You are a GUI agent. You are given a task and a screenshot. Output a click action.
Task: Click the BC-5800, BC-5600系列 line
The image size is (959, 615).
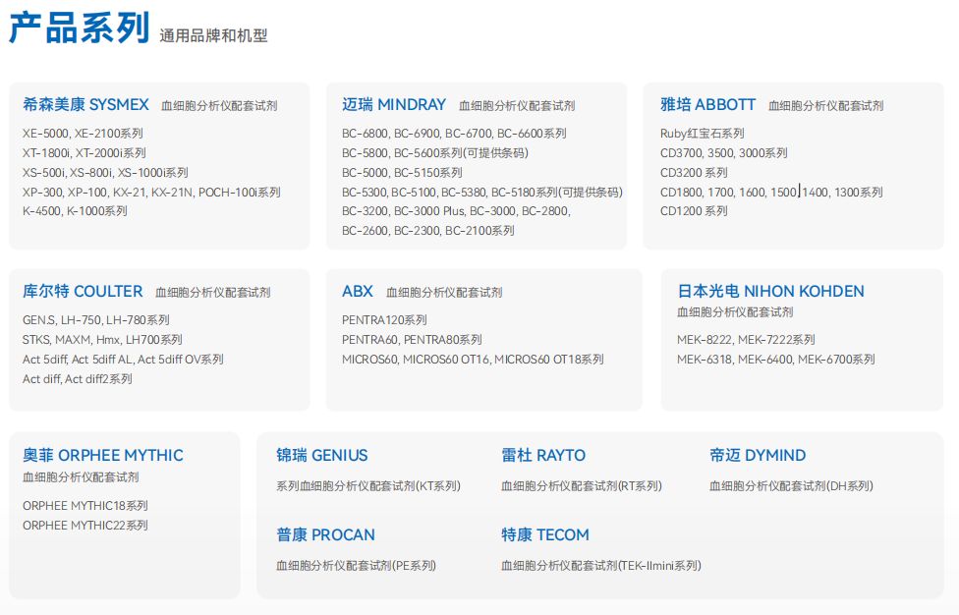[x=435, y=153]
